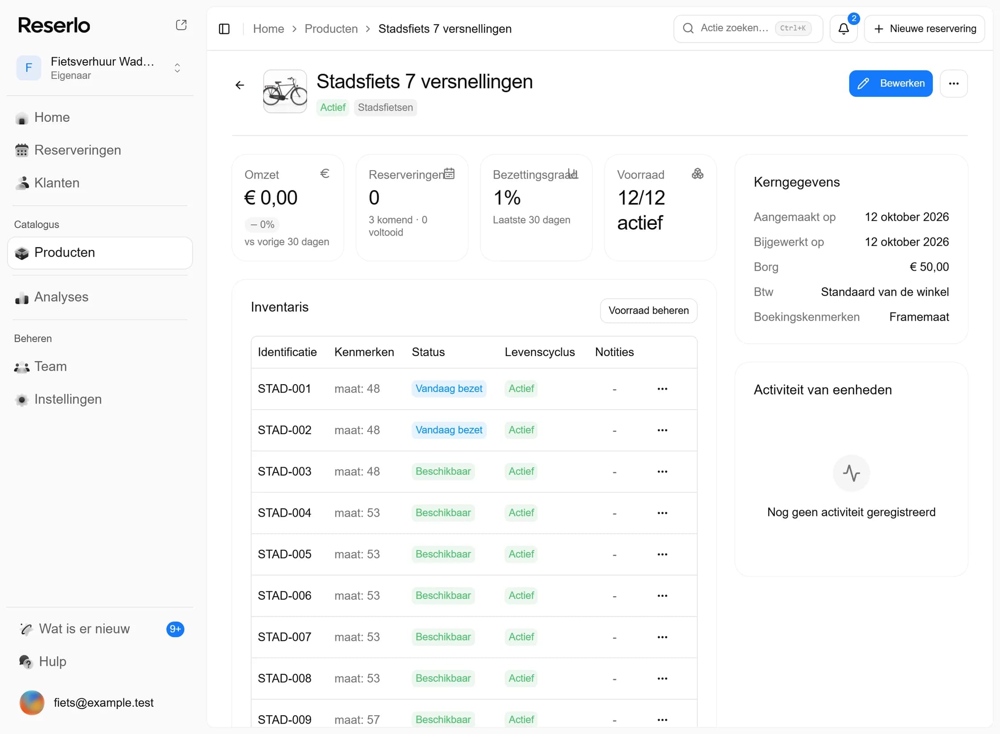
Task: Click the Stadsfiets product thumbnail
Action: click(285, 91)
